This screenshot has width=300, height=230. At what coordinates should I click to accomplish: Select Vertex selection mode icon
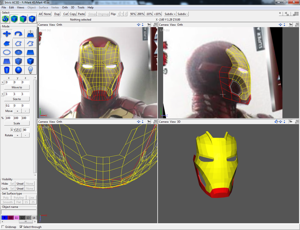[x=32, y=19]
